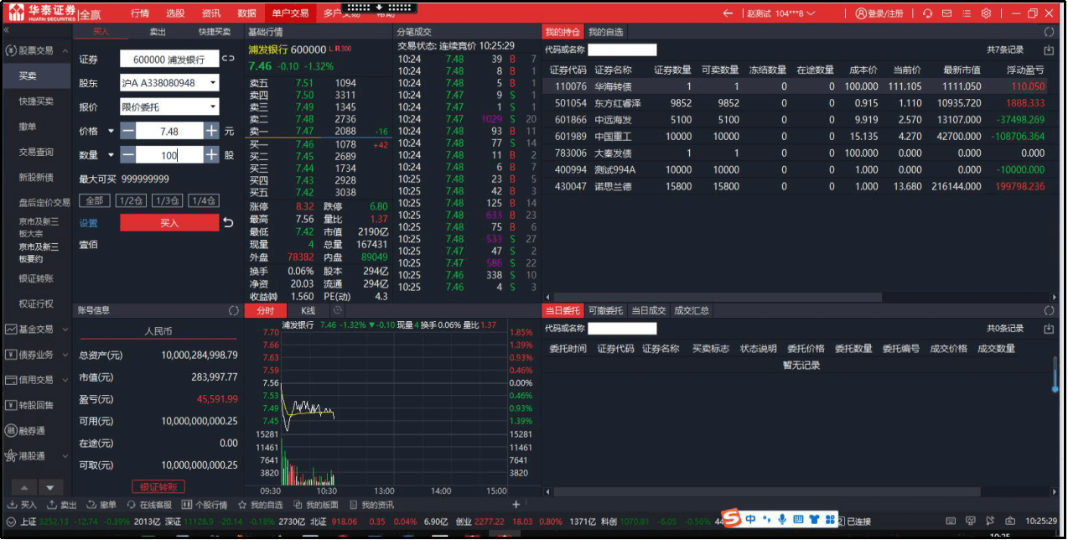Viewport: 1068px width, 540px height.
Task: Switch to 成交汇总 tab
Action: pos(691,311)
